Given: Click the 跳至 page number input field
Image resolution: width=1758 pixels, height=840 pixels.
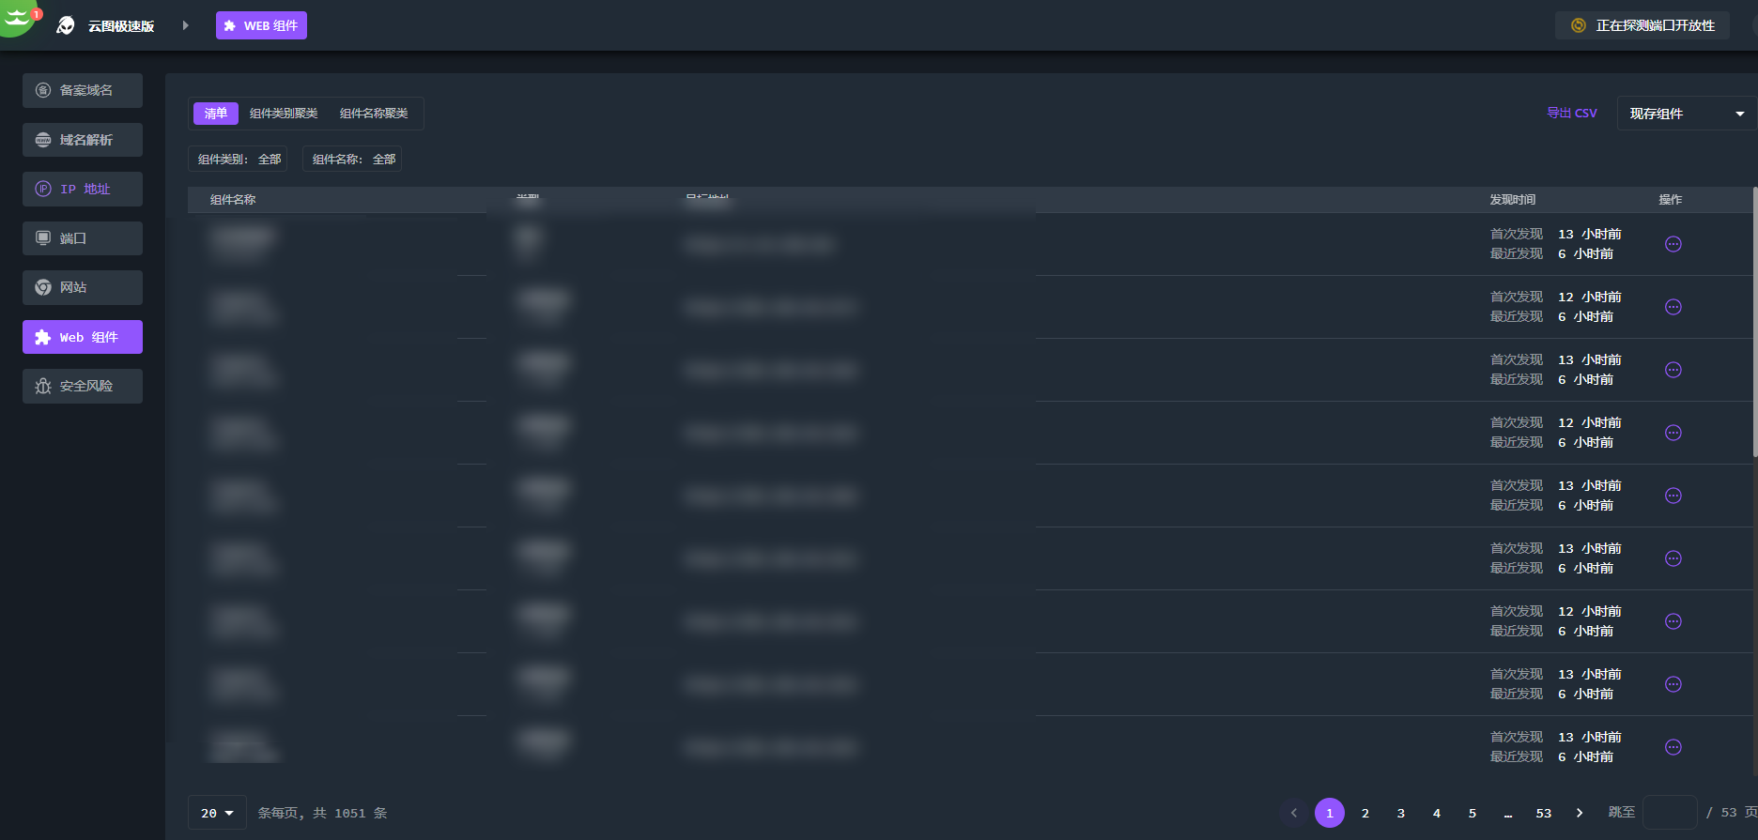Looking at the screenshot, I should pos(1669,813).
